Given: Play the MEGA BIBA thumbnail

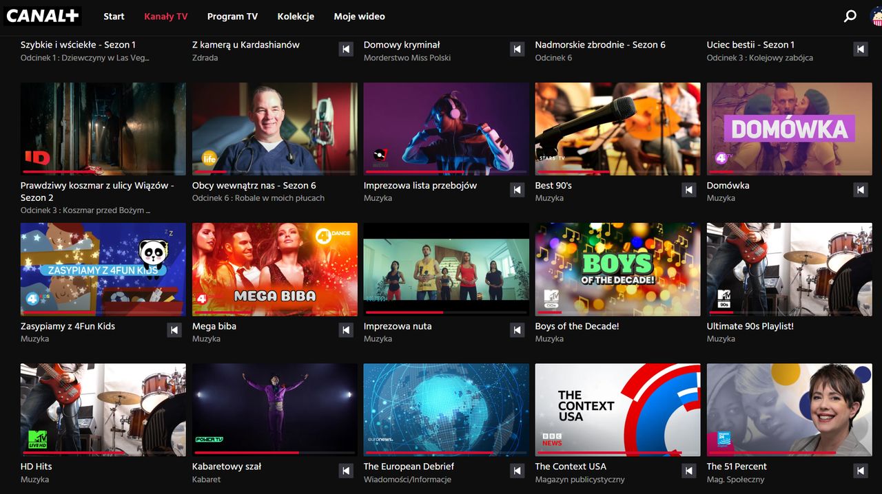Looking at the screenshot, I should (x=275, y=270).
